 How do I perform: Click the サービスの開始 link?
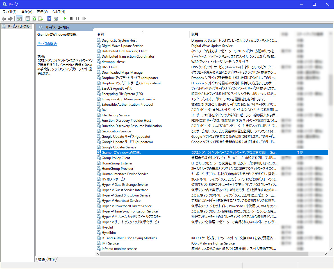[47, 44]
